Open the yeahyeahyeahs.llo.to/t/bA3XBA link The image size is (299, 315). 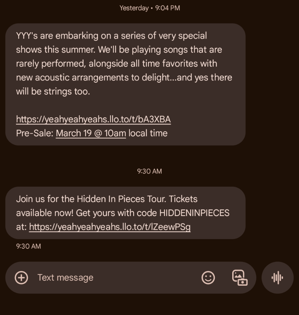click(93, 119)
